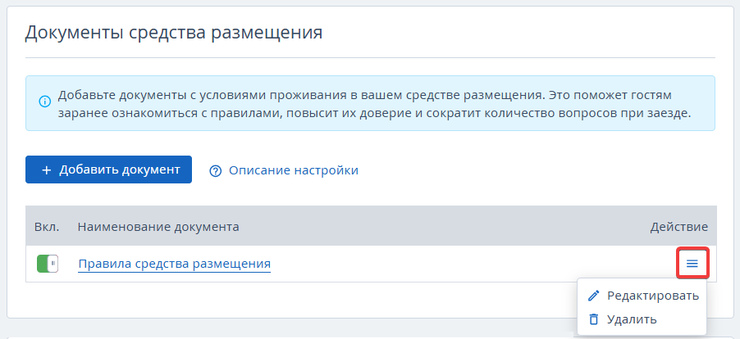The height and width of the screenshot is (339, 740).
Task: Choose Редактировать from the action menu
Action: click(x=652, y=296)
